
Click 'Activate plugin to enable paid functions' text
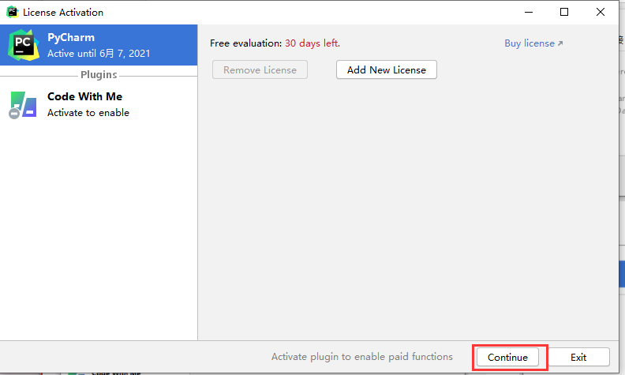pyautogui.click(x=362, y=357)
